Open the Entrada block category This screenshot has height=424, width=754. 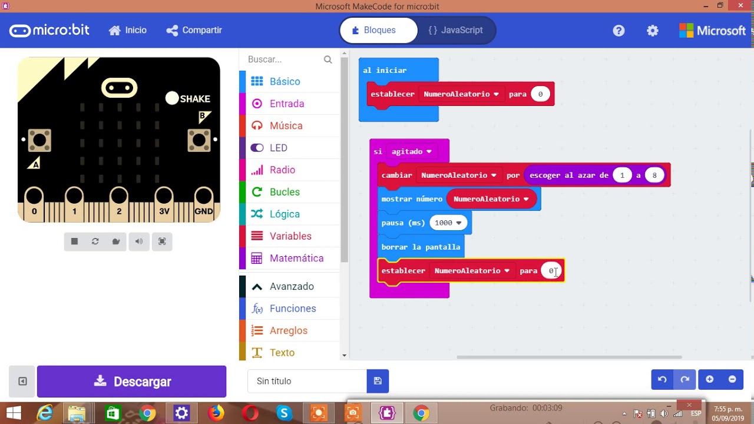(x=289, y=104)
